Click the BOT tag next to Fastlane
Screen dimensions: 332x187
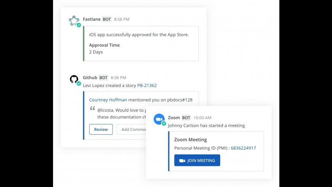tap(106, 19)
